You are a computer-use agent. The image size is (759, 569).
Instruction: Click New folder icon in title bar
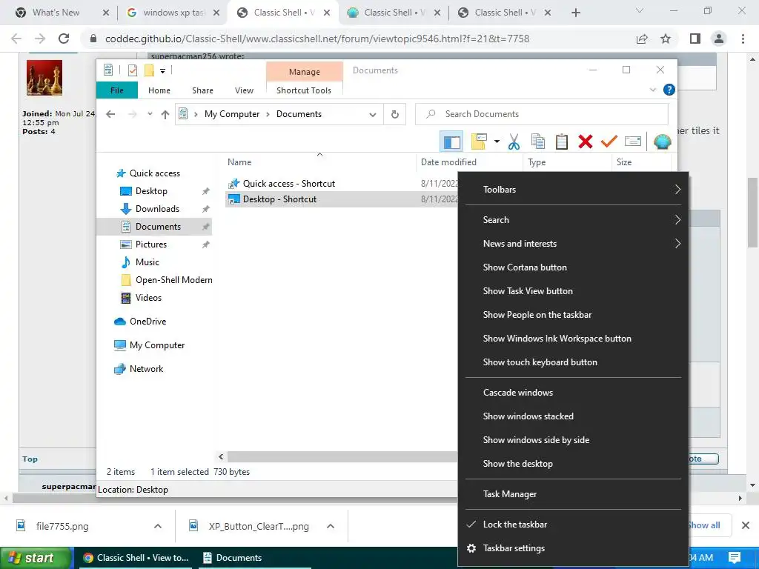pyautogui.click(x=149, y=70)
